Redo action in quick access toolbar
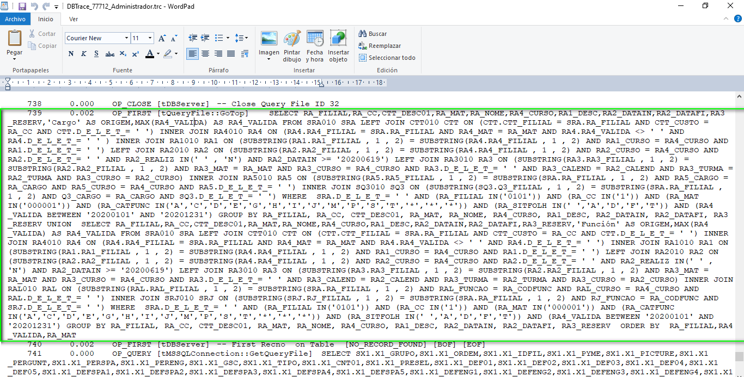This screenshot has width=744, height=377. tap(46, 6)
